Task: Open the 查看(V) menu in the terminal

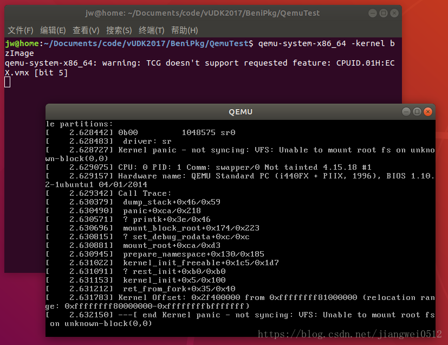Action: [86, 30]
